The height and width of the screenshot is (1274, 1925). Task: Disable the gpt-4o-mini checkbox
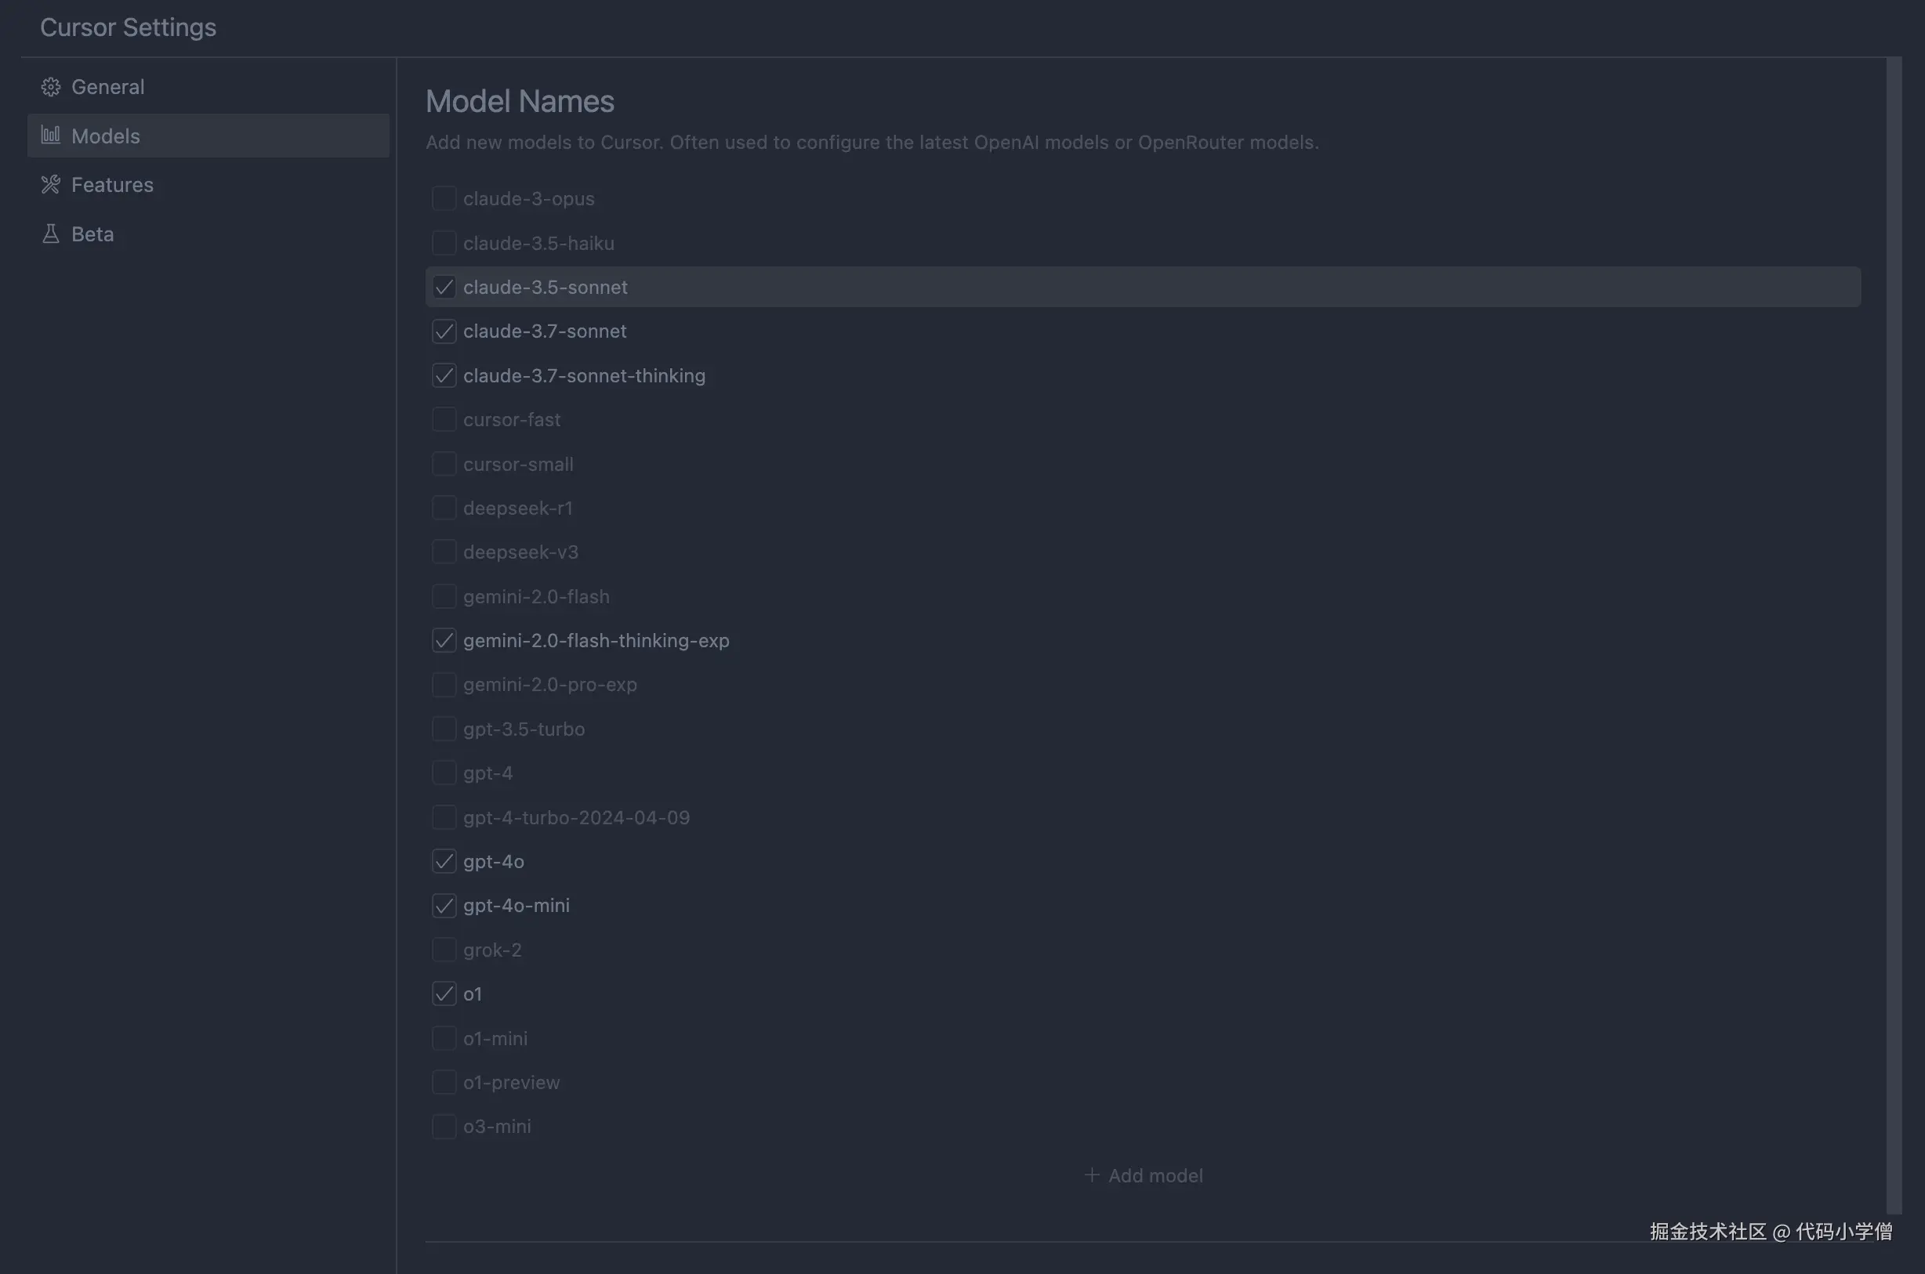pyautogui.click(x=444, y=906)
